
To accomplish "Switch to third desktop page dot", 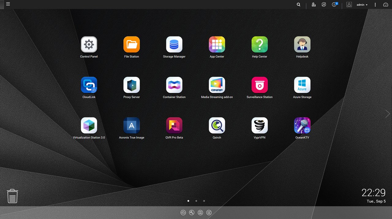I will (x=204, y=201).
